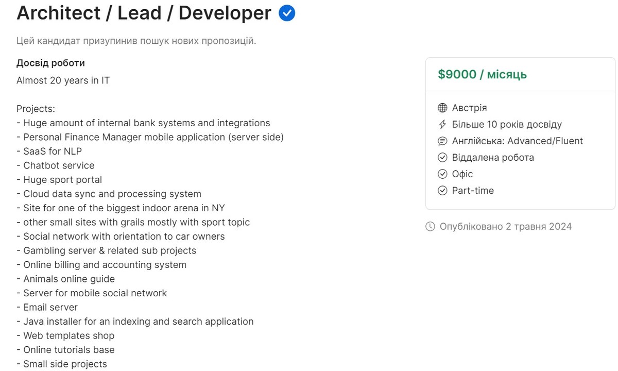
Task: Click the Досвід роботи section heading
Action: (50, 63)
